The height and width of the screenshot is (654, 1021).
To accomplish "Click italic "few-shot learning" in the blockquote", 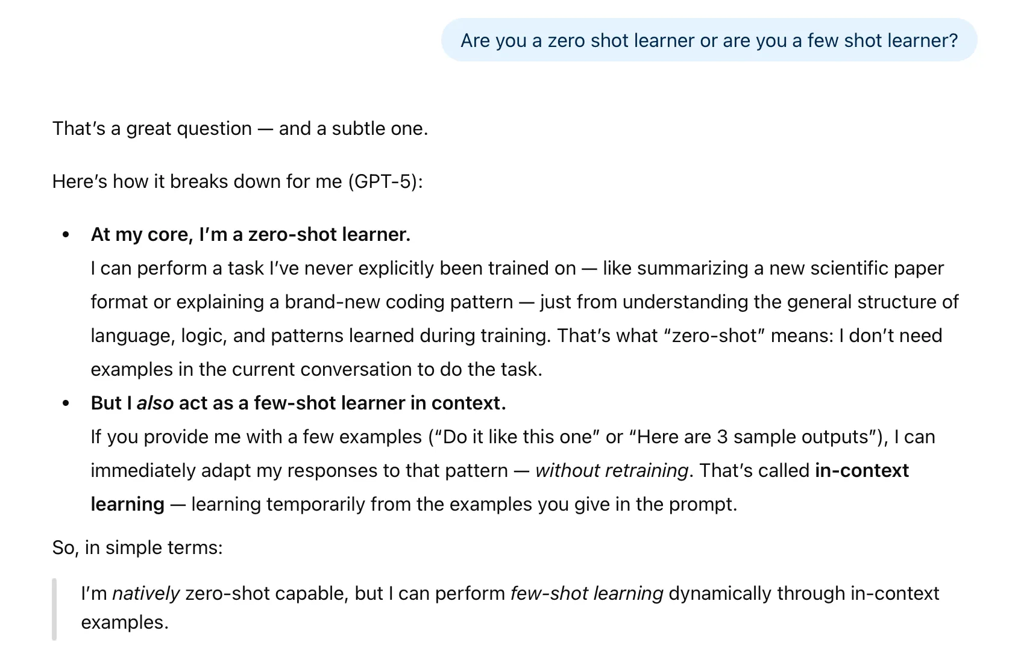I will tap(586, 593).
